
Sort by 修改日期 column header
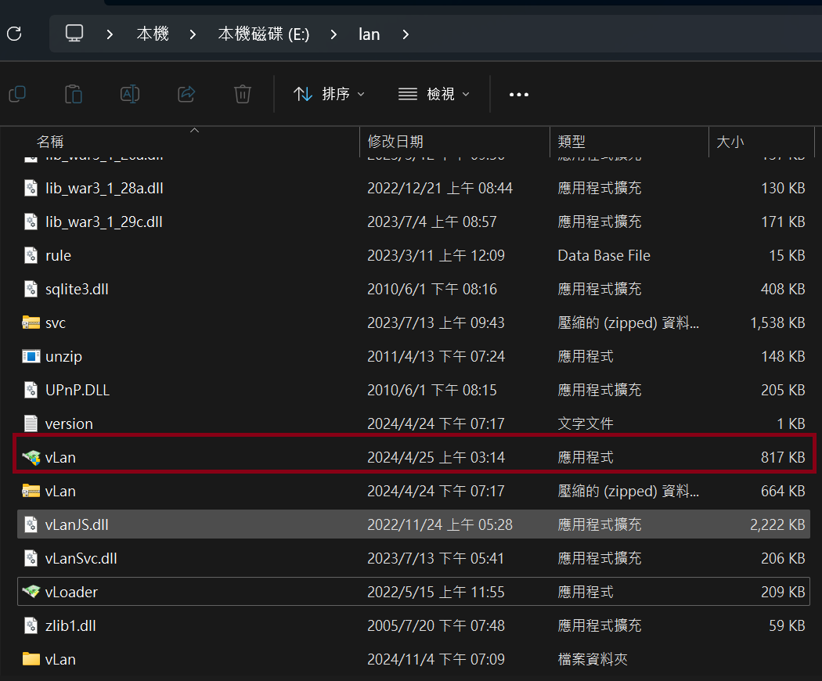pos(395,142)
